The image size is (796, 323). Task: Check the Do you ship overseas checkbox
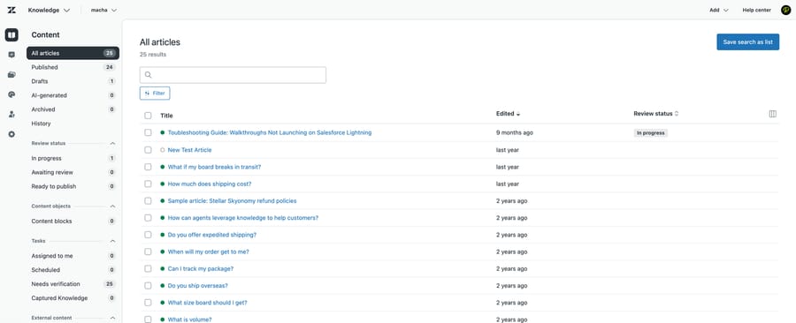(148, 286)
